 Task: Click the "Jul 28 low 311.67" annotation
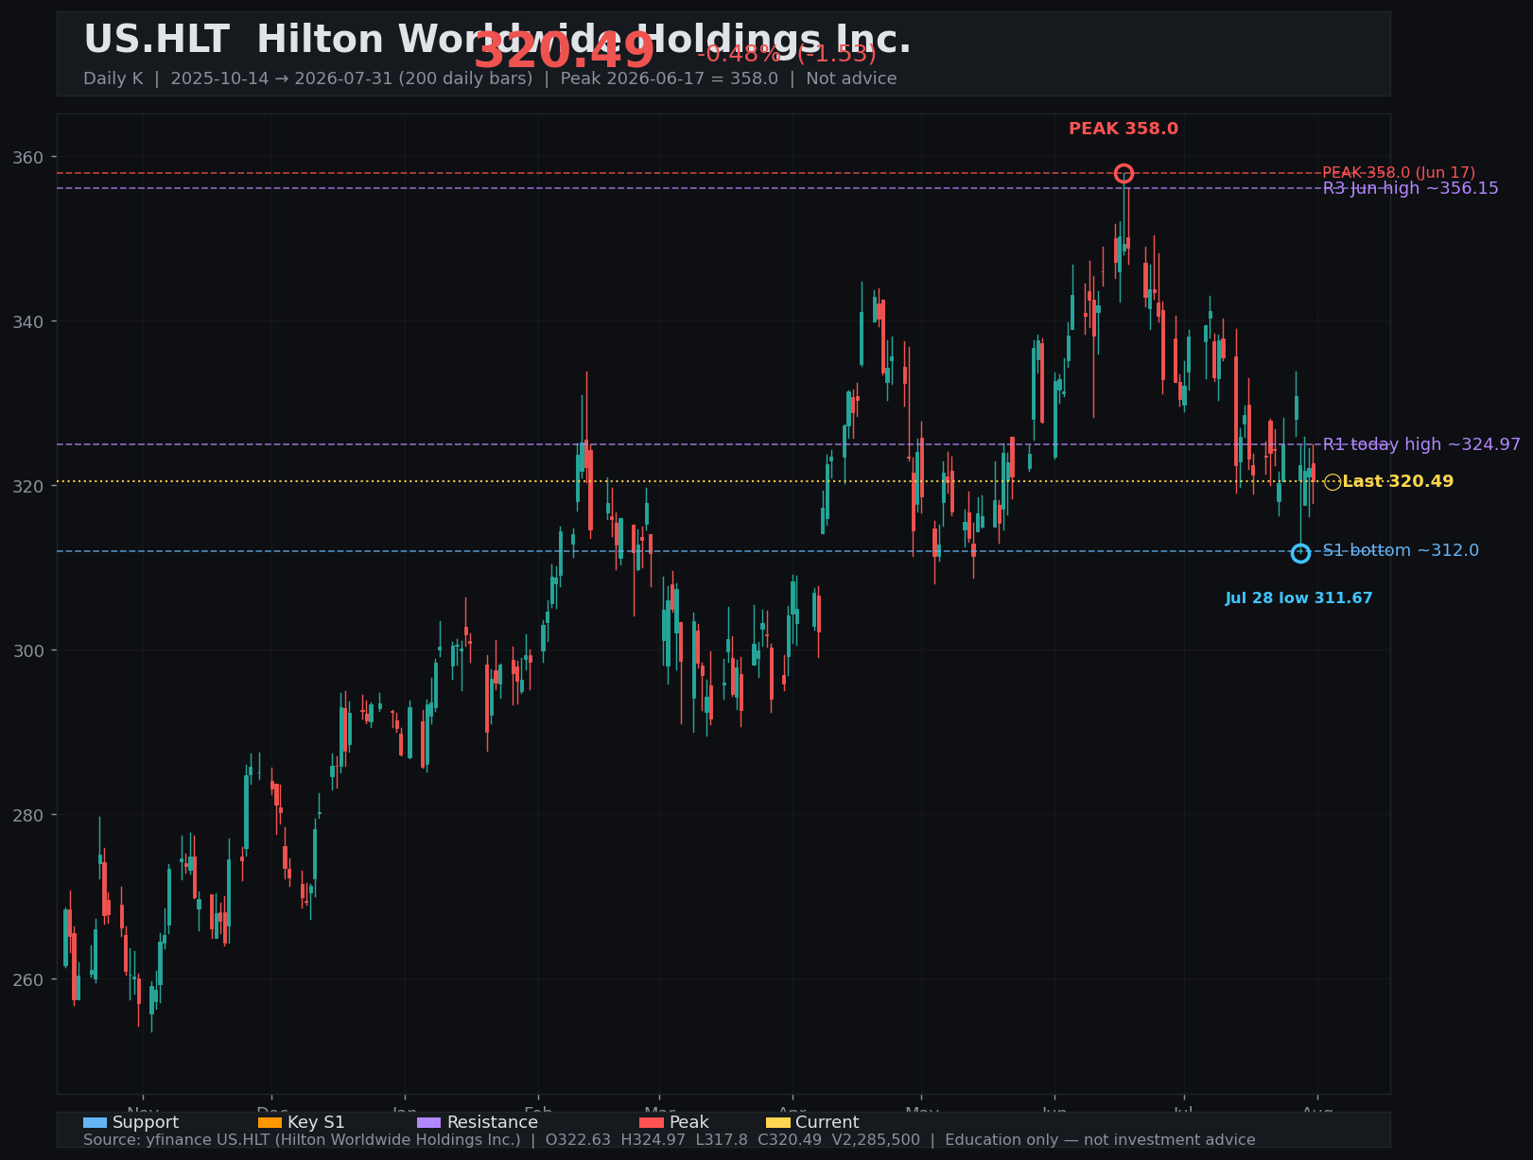pos(1298,598)
